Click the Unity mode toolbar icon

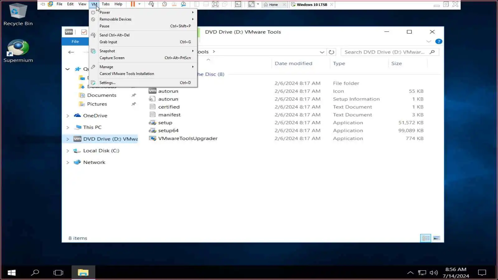225,4
